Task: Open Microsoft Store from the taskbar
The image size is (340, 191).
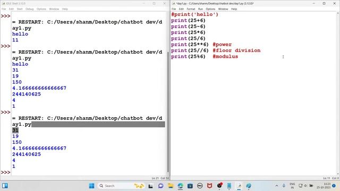Action: point(190,186)
